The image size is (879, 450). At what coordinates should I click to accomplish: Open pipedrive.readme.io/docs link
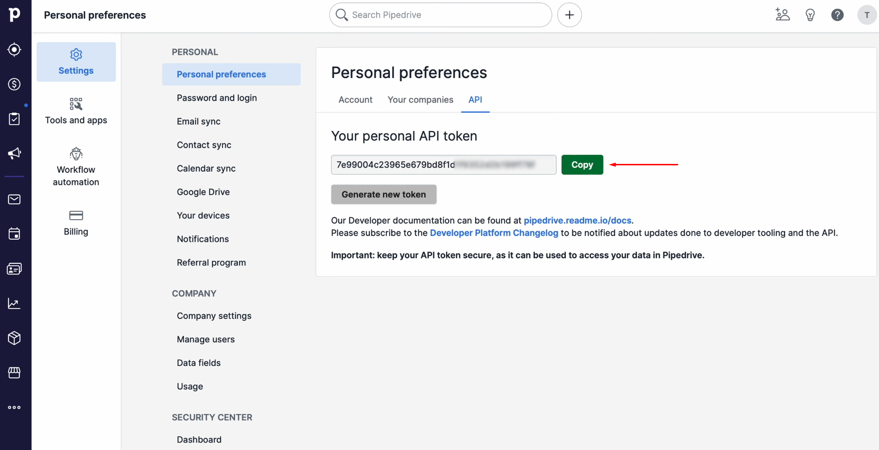tap(577, 221)
